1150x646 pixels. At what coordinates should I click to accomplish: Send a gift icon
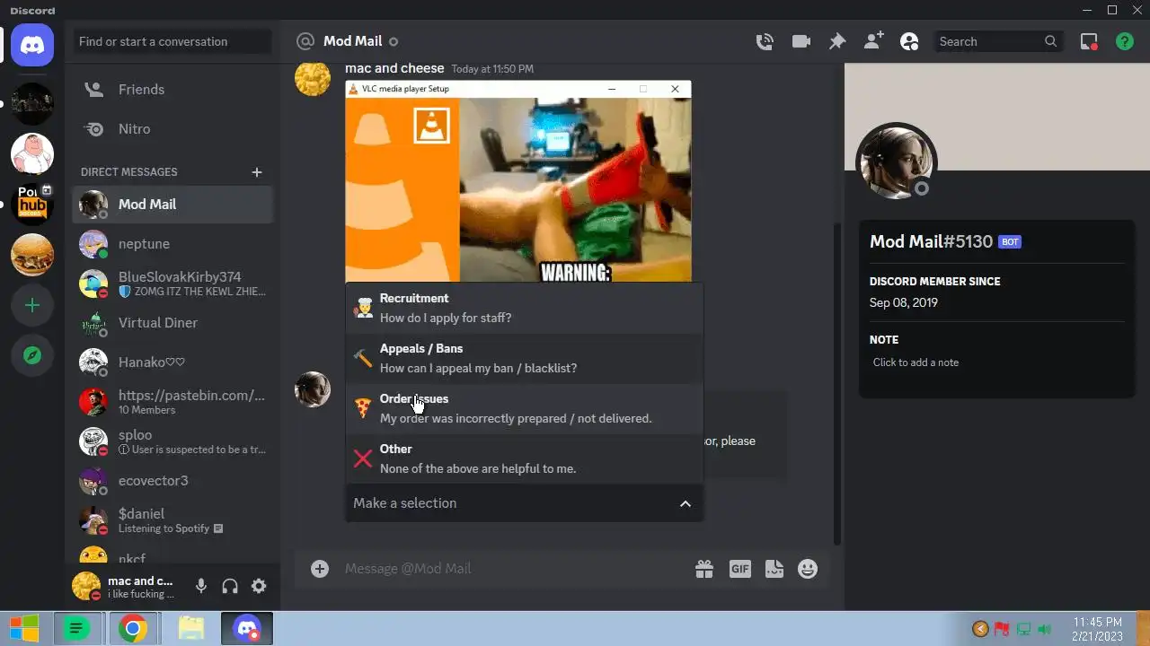[x=703, y=569]
